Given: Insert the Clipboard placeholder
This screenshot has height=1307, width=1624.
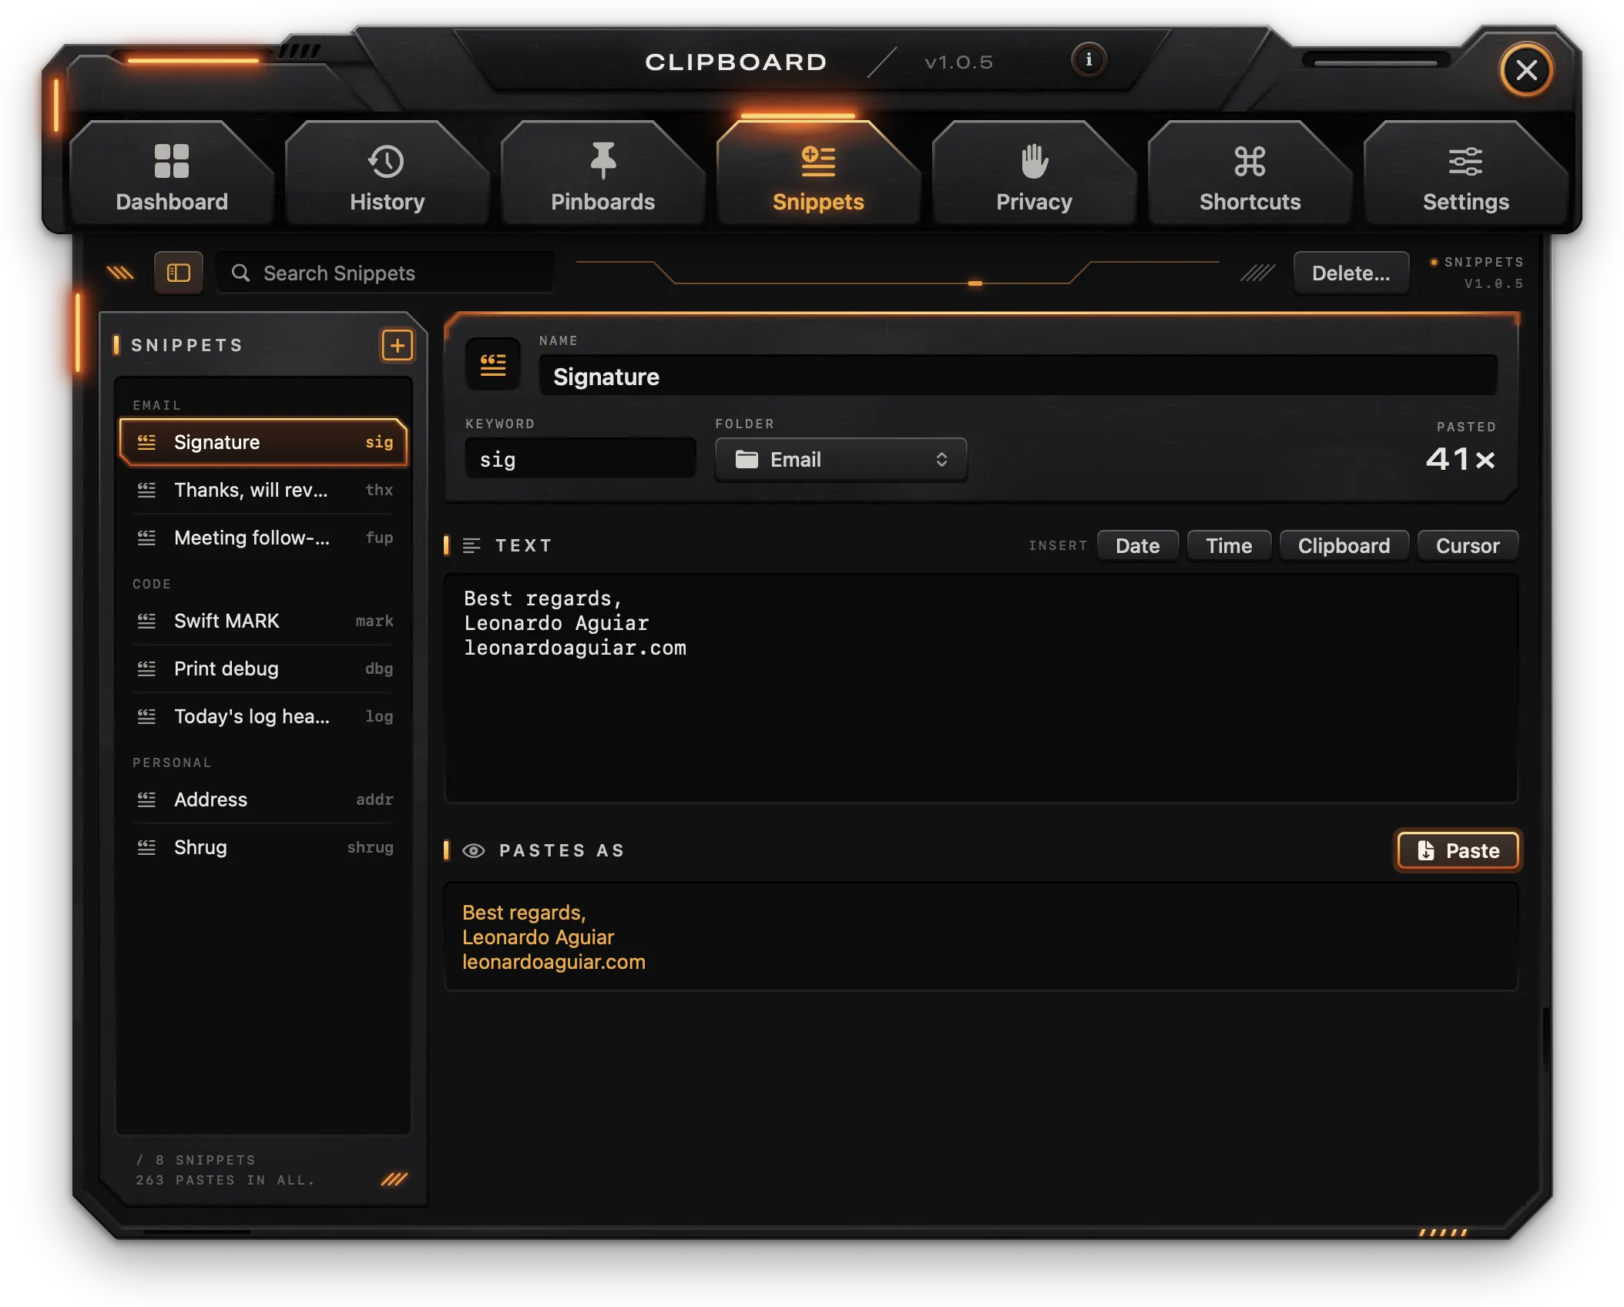Looking at the screenshot, I should [1344, 545].
